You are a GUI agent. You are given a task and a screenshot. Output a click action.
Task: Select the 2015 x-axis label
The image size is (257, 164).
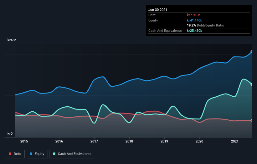[x=24, y=141]
